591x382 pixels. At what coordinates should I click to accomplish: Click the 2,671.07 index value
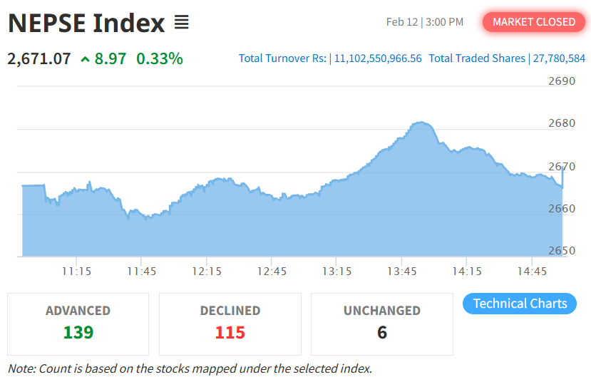click(x=39, y=58)
